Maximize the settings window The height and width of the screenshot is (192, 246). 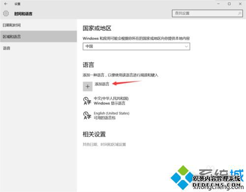(x=229, y=4)
